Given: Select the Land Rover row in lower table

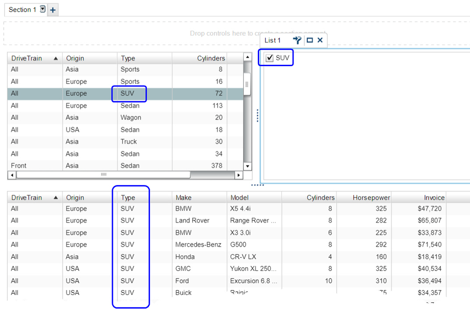Looking at the screenshot, I should point(192,221).
